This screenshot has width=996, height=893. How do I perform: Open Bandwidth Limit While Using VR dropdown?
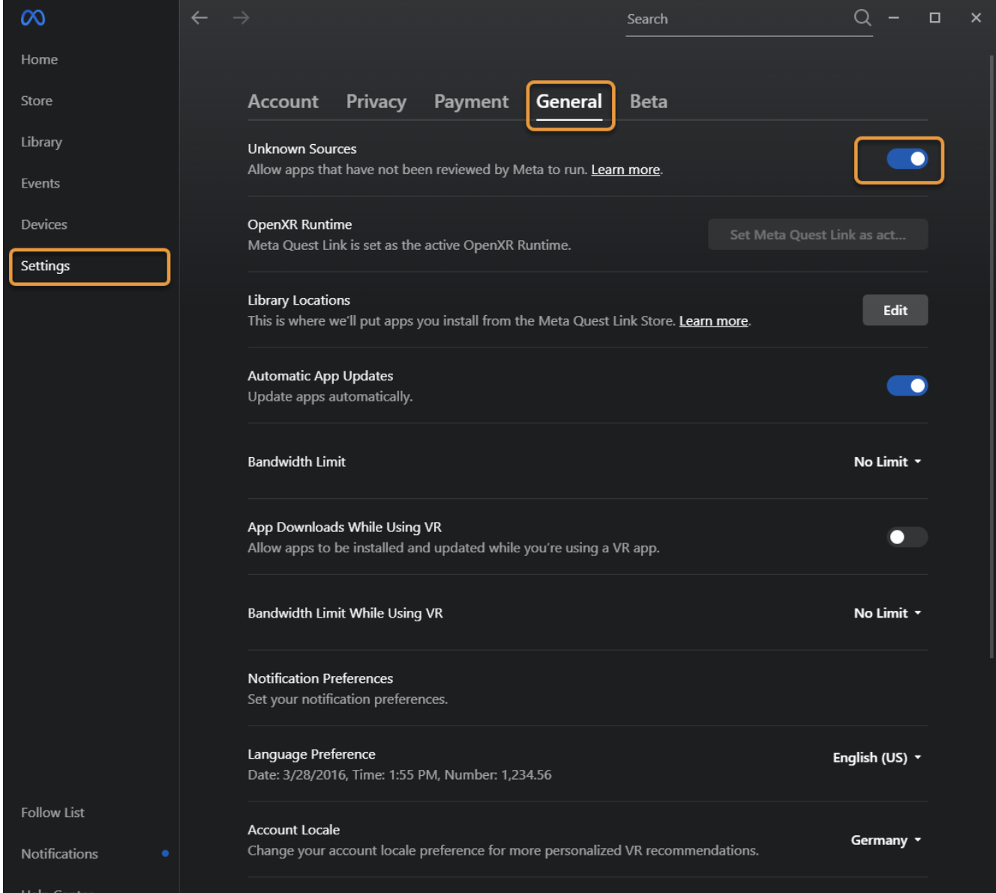887,613
